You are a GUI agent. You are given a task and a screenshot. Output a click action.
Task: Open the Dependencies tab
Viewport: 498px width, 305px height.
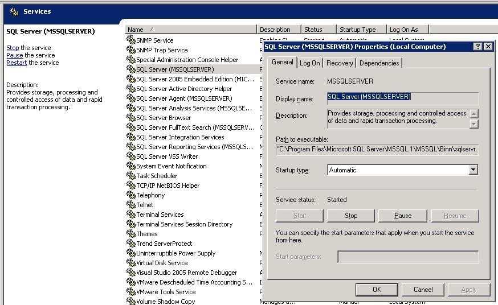coord(379,63)
